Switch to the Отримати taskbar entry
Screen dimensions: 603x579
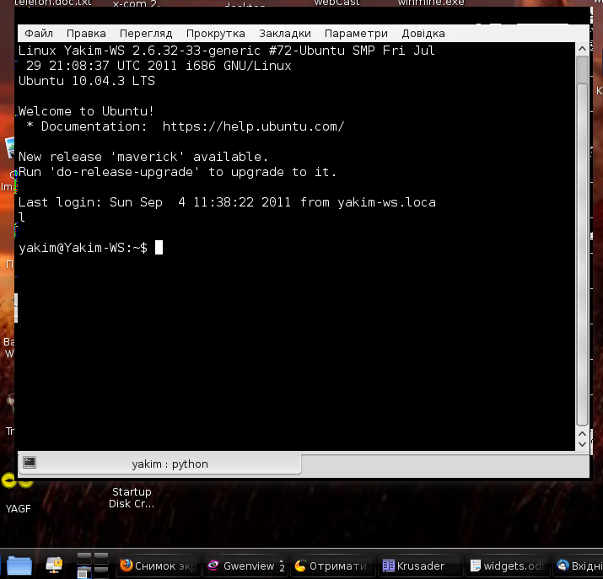331,566
